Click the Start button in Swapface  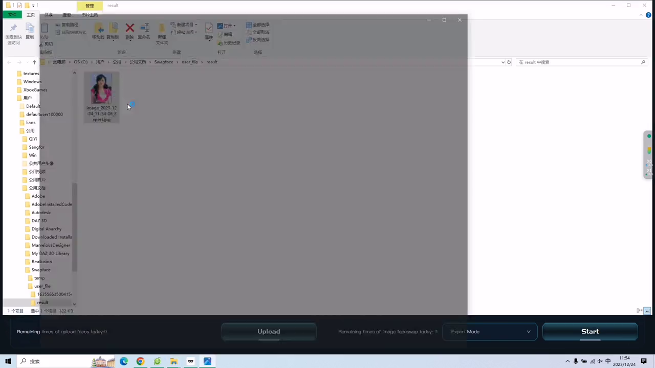590,332
